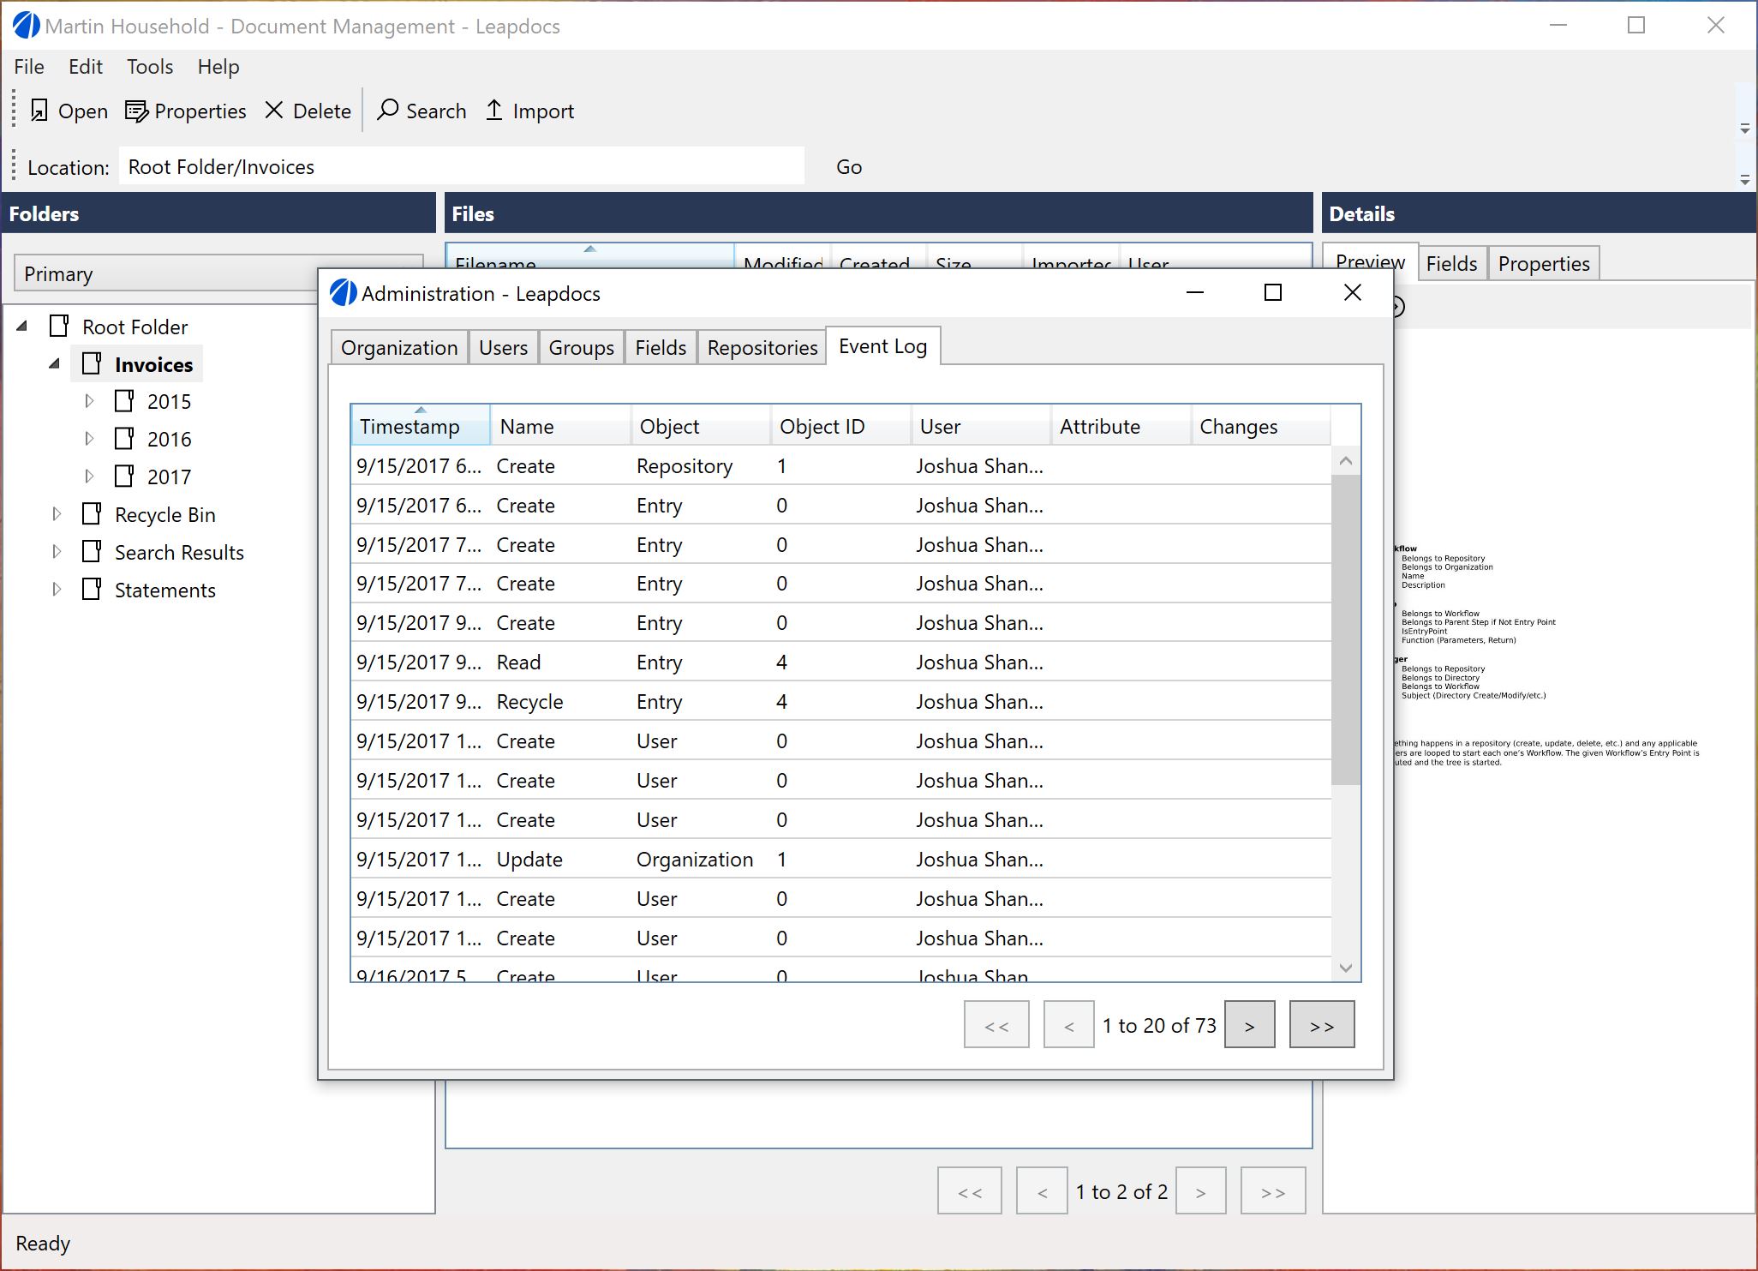
Task: Close the Administration window
Action: click(1353, 292)
